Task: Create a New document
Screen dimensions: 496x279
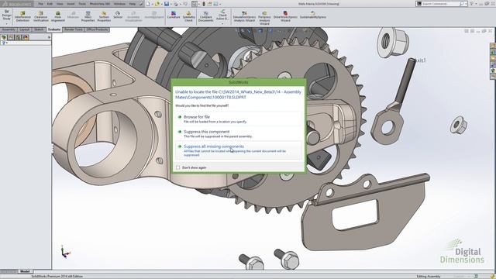Action: point(148,4)
